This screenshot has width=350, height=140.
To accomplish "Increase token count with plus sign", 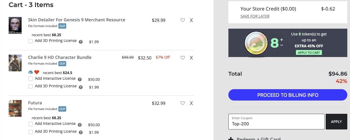I will coord(281,40).
